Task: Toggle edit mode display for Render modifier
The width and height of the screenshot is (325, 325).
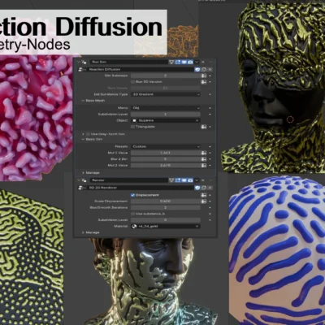Action: coord(178,180)
